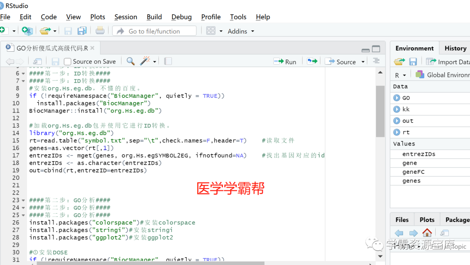Screen dimensions: 470x265
Task: Click the Go to file/function field
Action: tap(154, 31)
